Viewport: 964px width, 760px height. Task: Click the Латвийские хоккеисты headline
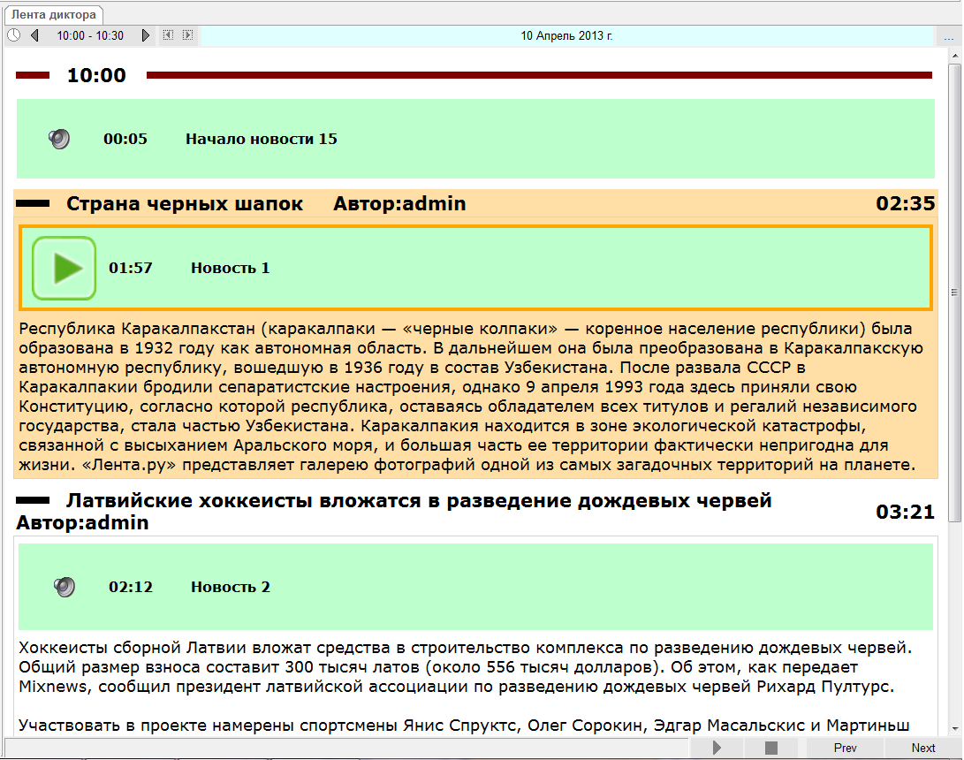tap(419, 500)
